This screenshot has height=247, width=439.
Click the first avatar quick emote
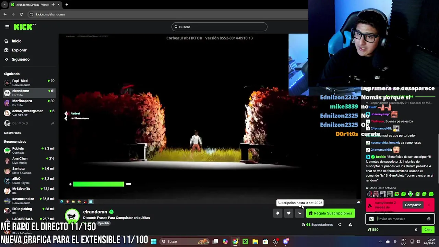(x=369, y=194)
